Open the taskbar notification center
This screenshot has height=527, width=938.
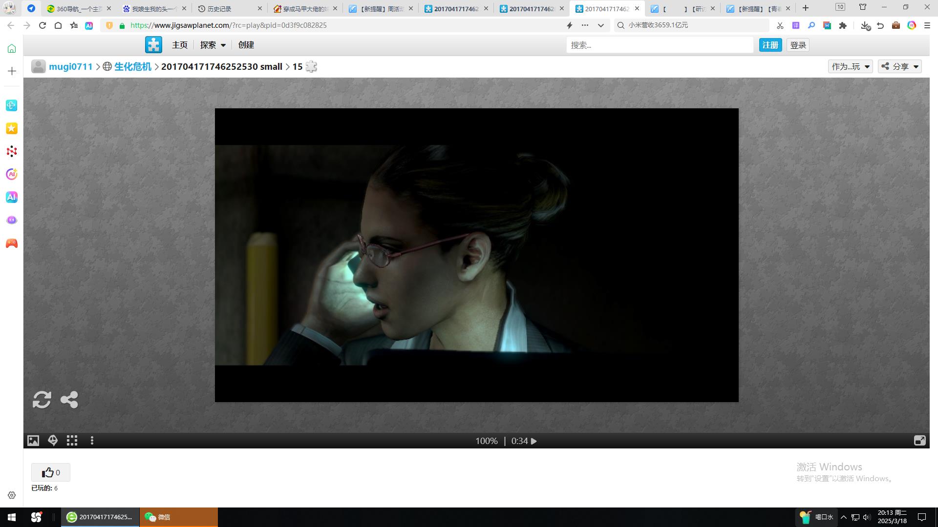922,517
